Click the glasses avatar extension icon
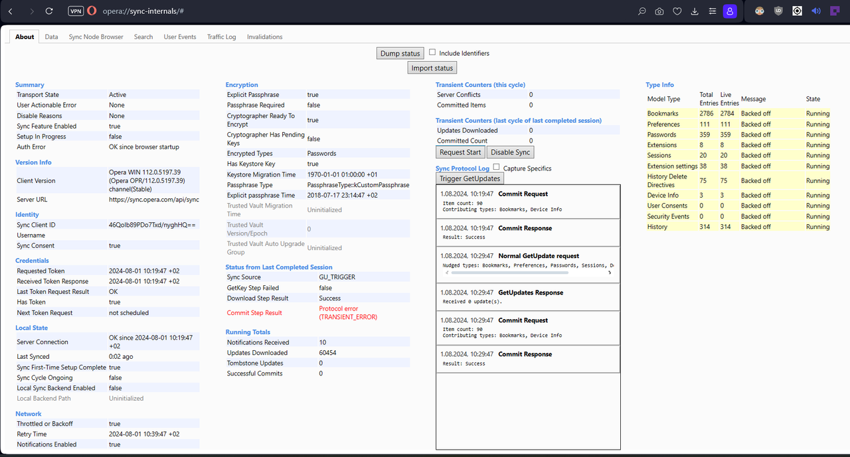The height and width of the screenshot is (457, 850). click(x=760, y=11)
